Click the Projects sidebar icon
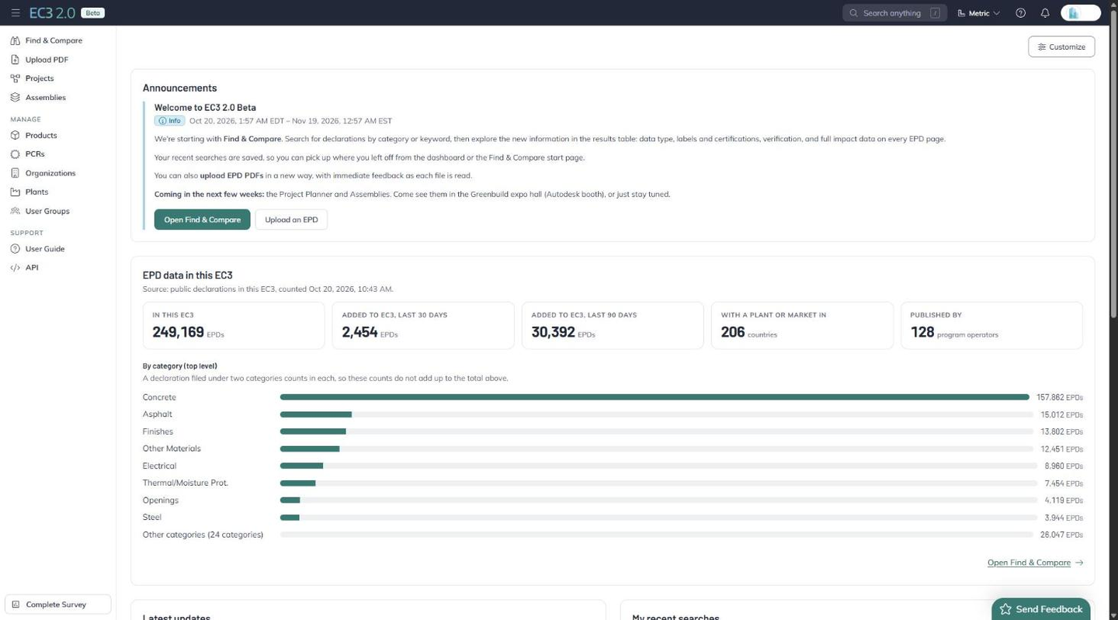Viewport: 1118px width, 620px height. [x=15, y=78]
